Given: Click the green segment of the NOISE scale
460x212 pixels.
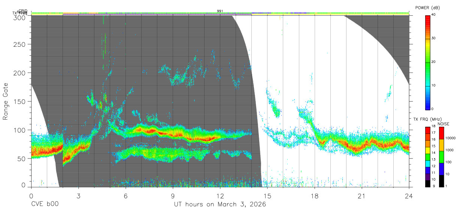Looking at the screenshot, I should (441, 157).
